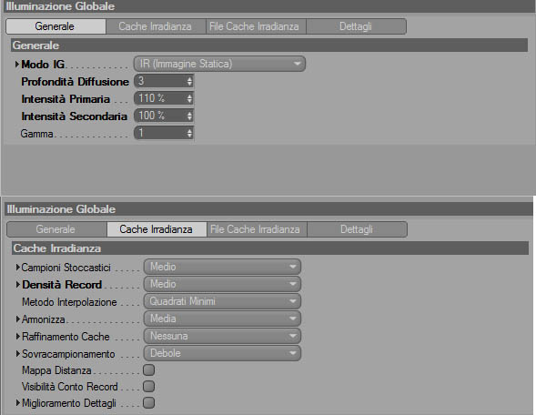Select the Dettagli tab in the lower panel
536x415 pixels.
(358, 229)
